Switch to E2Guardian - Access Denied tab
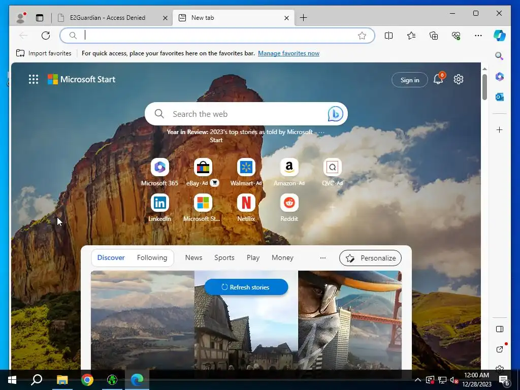This screenshot has height=390, width=520. (108, 18)
